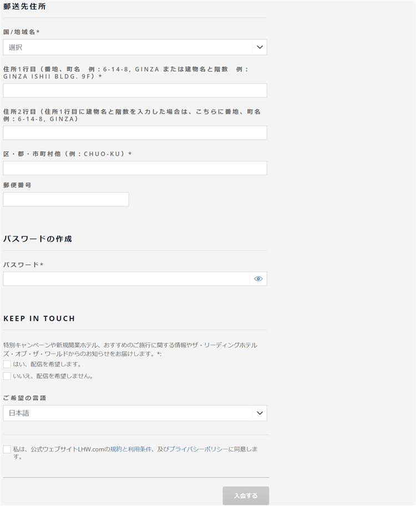
Task: Open the プライバシーポリシー link
Action: coord(199,449)
